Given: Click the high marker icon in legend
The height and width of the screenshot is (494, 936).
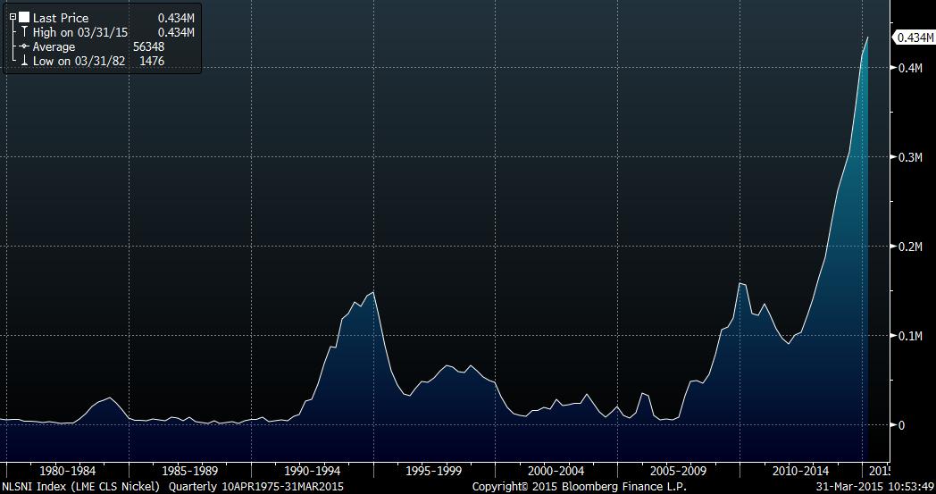Looking at the screenshot, I should (x=24, y=32).
